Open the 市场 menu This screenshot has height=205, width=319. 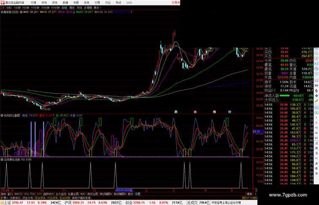pyautogui.click(x=44, y=3)
